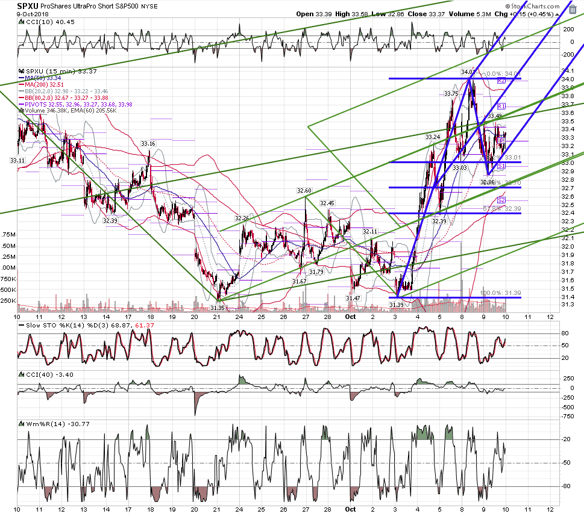The width and height of the screenshot is (584, 514).
Task: Click the StockCharts.com attribution text
Action: [532, 6]
